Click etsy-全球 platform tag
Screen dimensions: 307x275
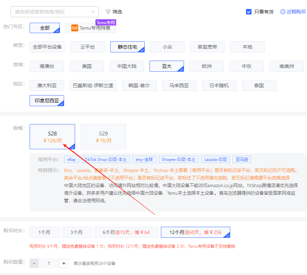[x=144, y=160]
